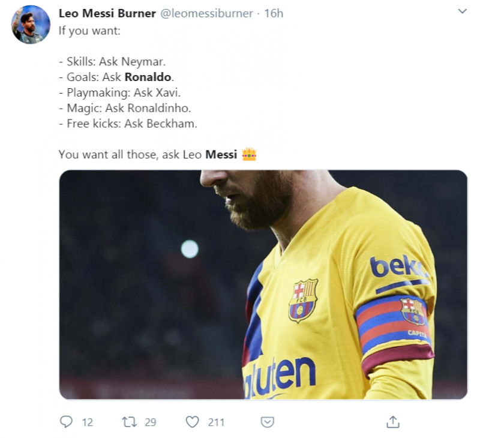The height and width of the screenshot is (438, 480).
Task: Expand the tweet options chevron menu
Action: click(462, 11)
